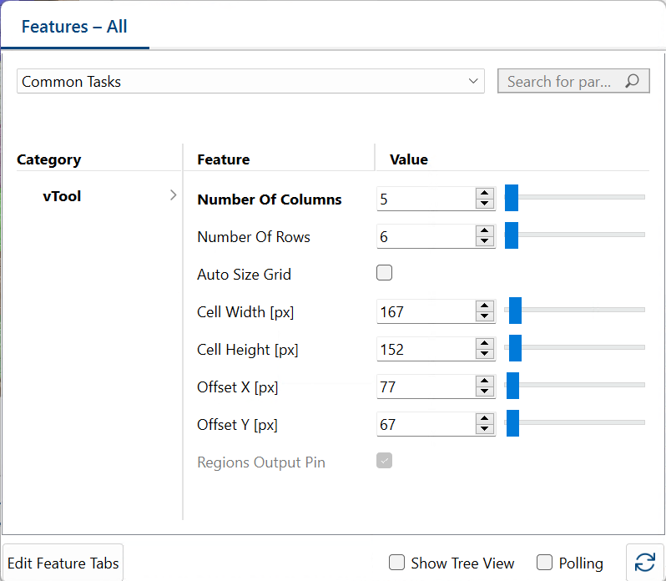Decrease Cell Height using down arrow
Viewport: 666px width, 581px height.
(484, 354)
